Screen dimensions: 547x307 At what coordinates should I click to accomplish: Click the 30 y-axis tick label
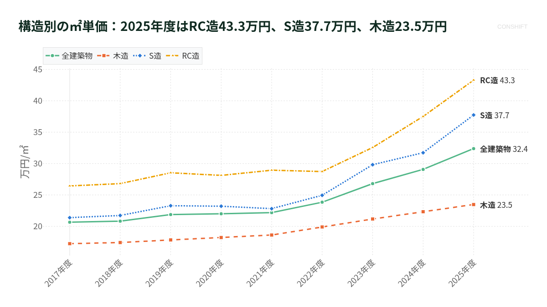[x=38, y=164]
